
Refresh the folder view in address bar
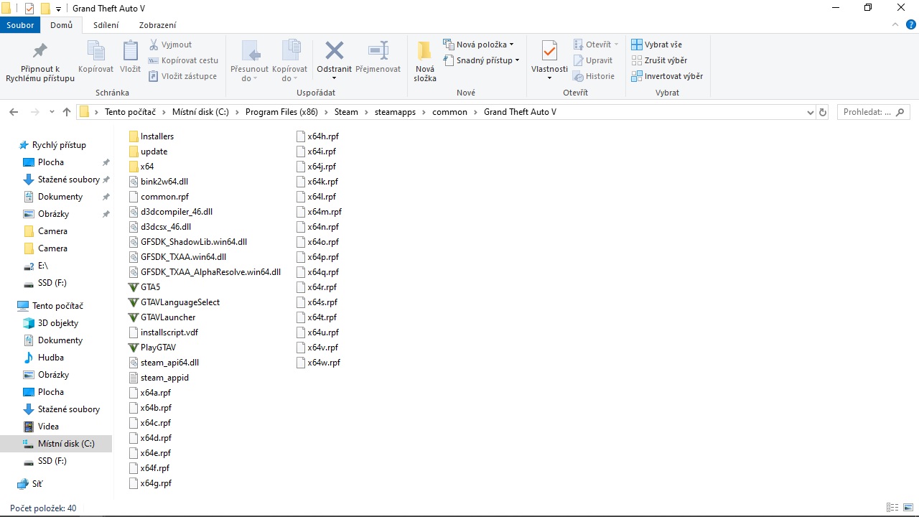tap(823, 112)
